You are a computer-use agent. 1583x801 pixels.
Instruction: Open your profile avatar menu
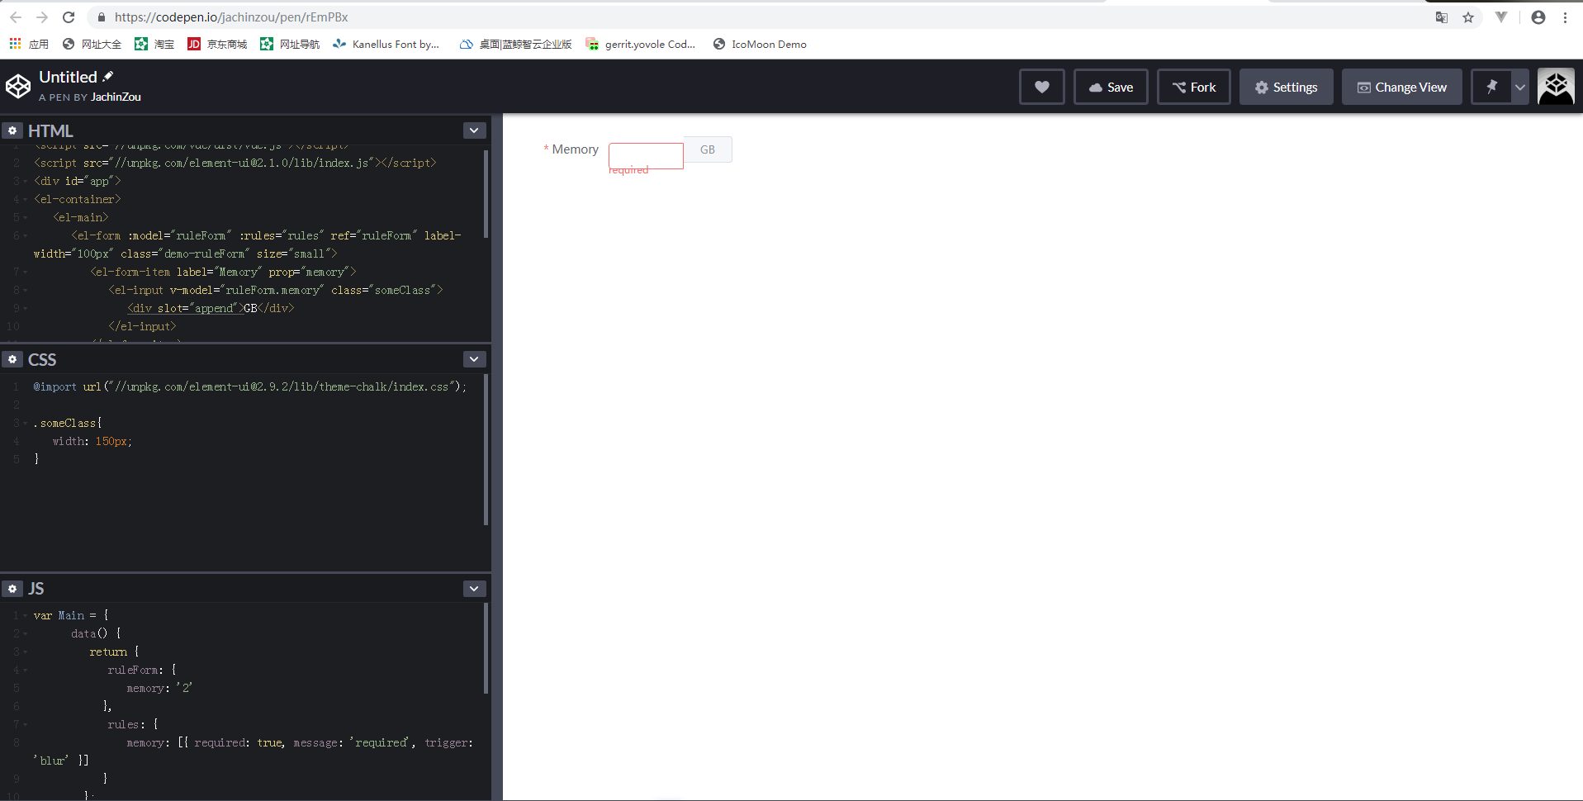(1556, 86)
